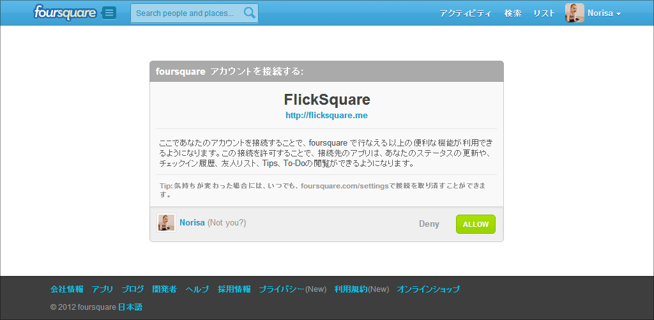Open 採用情報 footer link
Image resolution: width=654 pixels, height=320 pixels.
pyautogui.click(x=234, y=289)
